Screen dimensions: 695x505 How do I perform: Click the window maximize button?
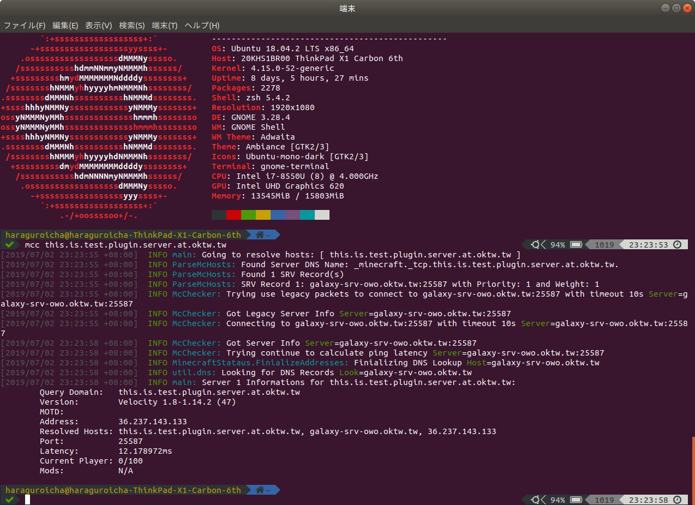point(676,8)
